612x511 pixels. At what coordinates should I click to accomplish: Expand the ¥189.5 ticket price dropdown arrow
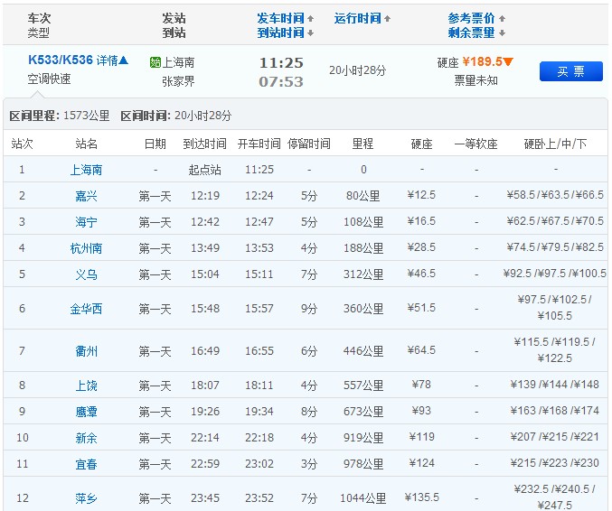tap(509, 62)
